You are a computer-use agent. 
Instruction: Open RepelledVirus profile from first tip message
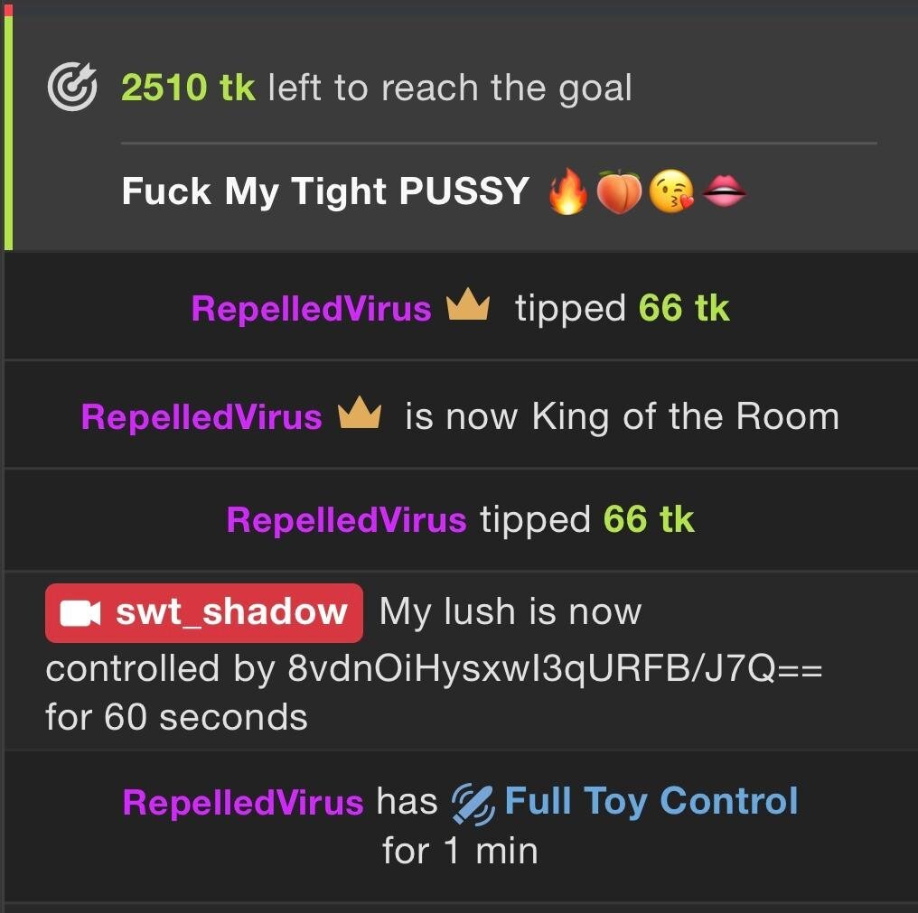click(311, 309)
